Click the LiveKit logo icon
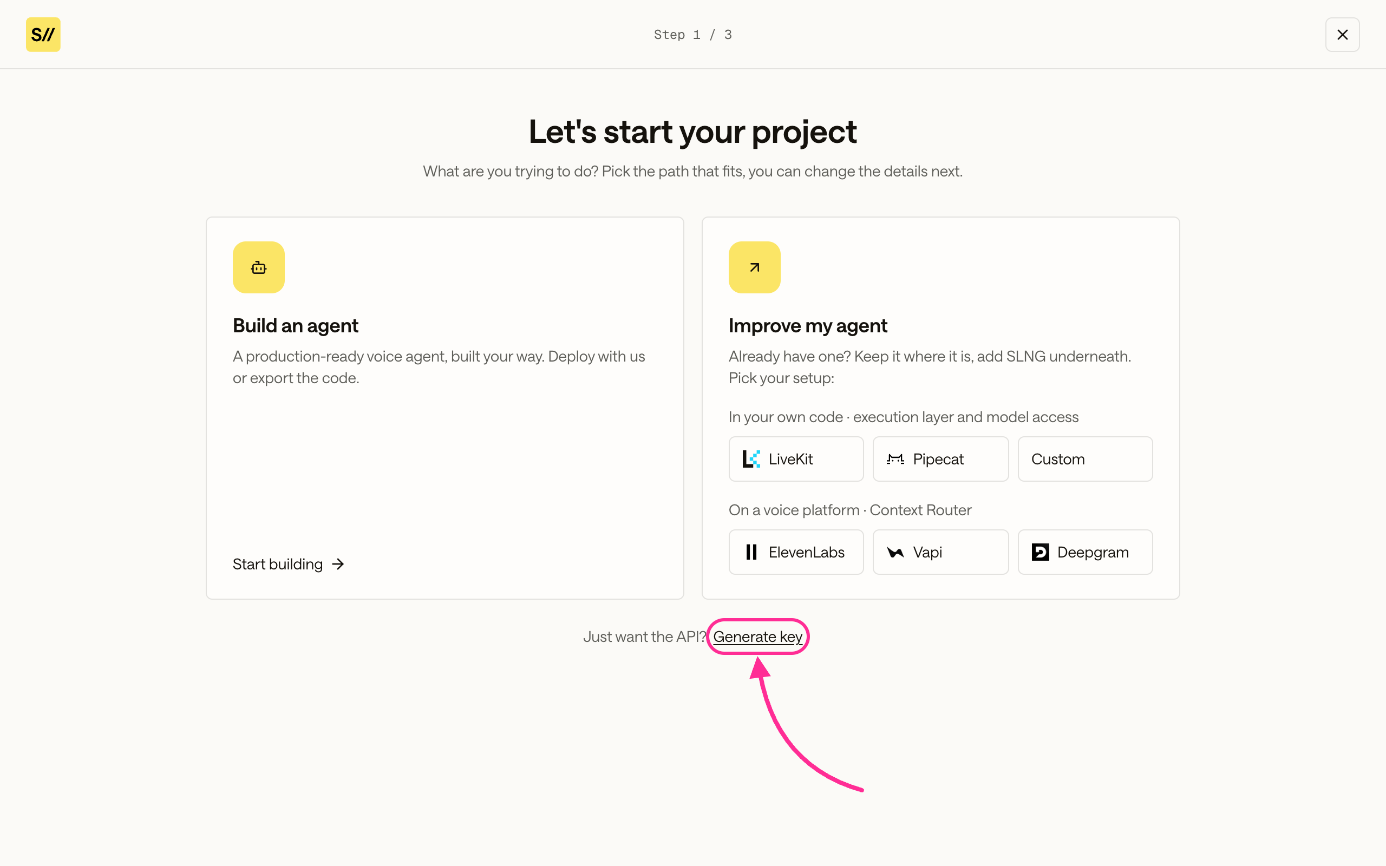Screen dimensions: 1386x866 tap(751, 459)
